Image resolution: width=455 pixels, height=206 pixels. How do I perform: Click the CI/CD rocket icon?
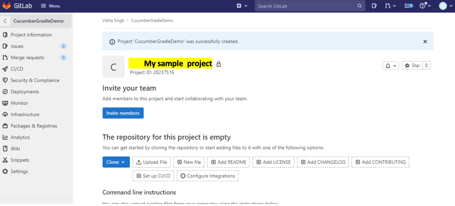(x=5, y=69)
